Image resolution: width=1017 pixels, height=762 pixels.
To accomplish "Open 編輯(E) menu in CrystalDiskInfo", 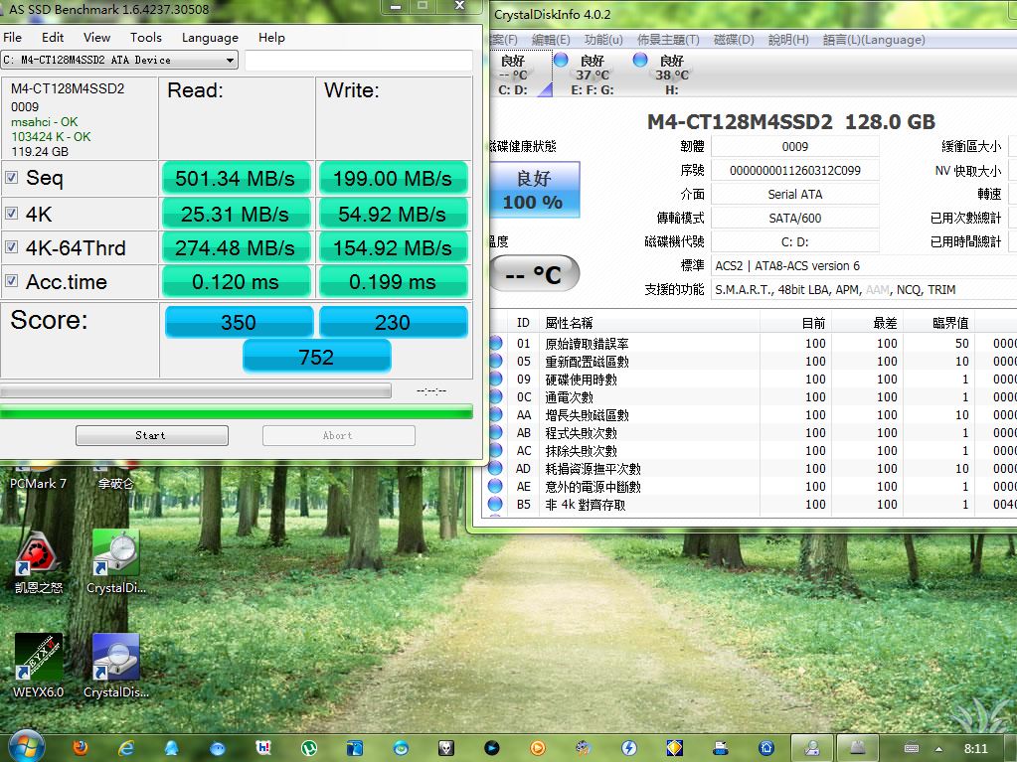I will click(x=551, y=40).
